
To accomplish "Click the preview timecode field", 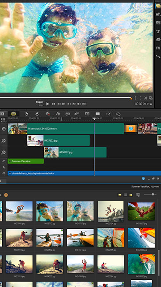I will point(142,104).
